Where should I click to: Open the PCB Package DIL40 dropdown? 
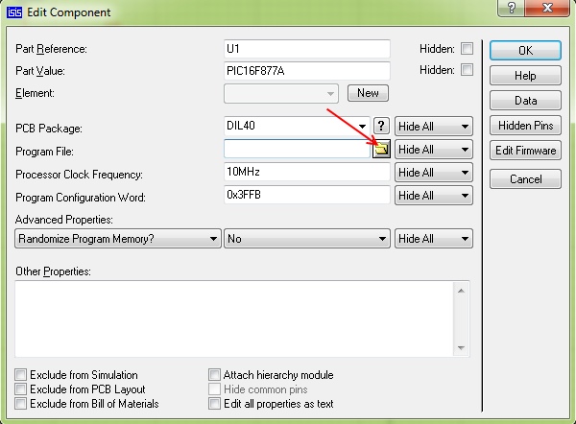363,127
